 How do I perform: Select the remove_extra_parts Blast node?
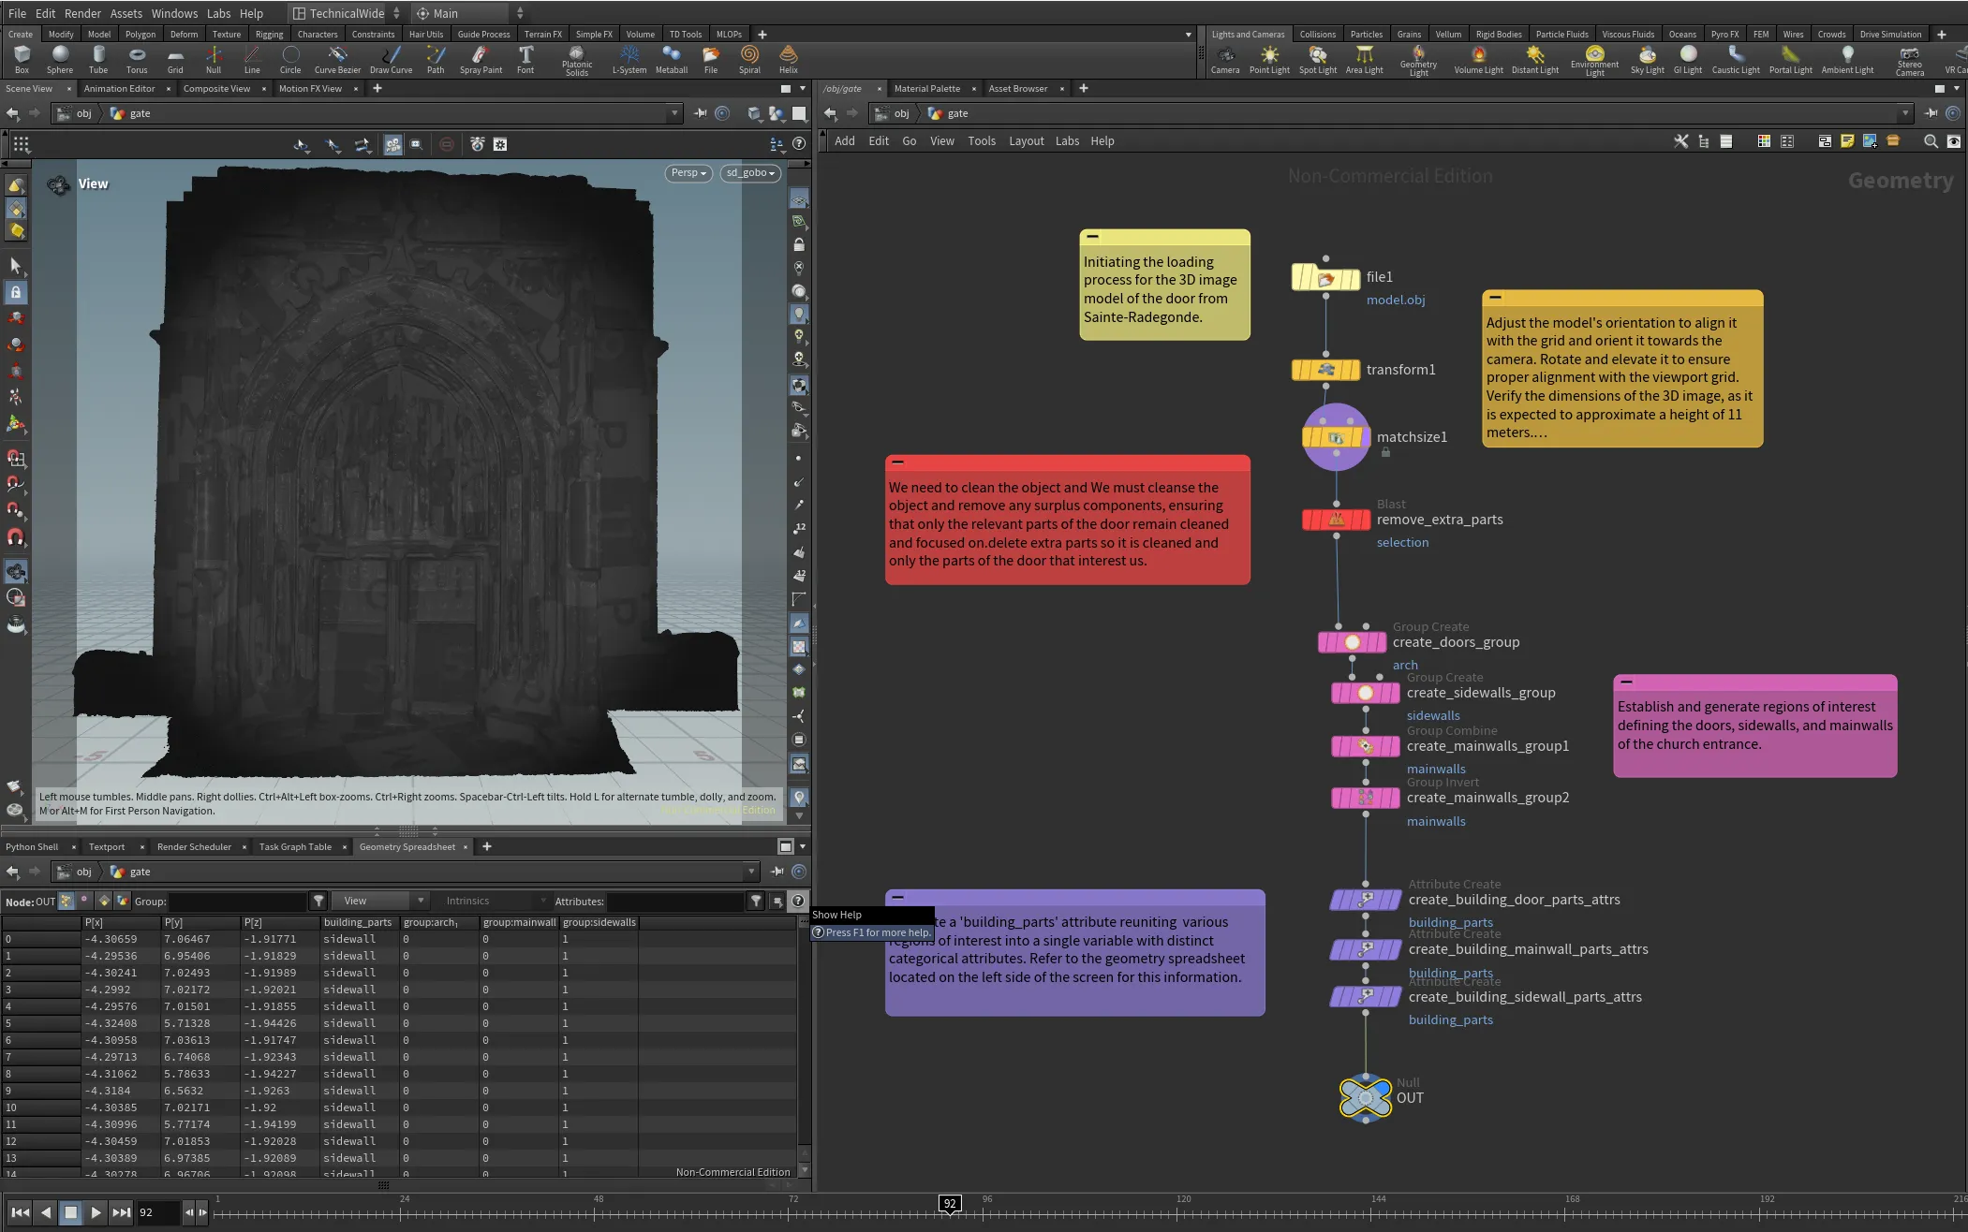tap(1336, 520)
